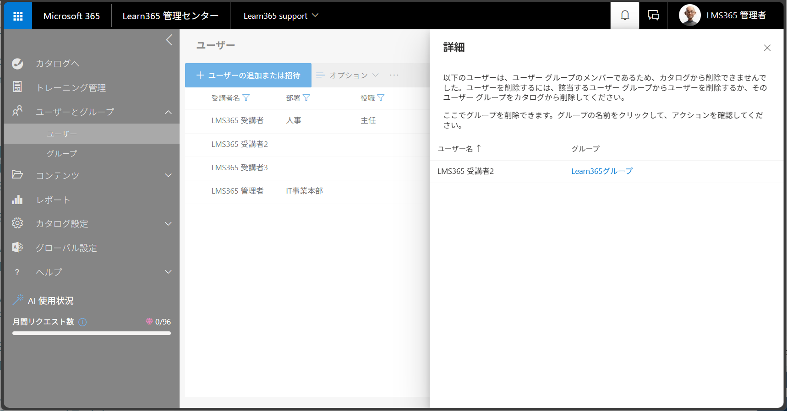The height and width of the screenshot is (411, 787).
Task: Collapse the ユーザーとグループ section chevron
Action: point(169,112)
